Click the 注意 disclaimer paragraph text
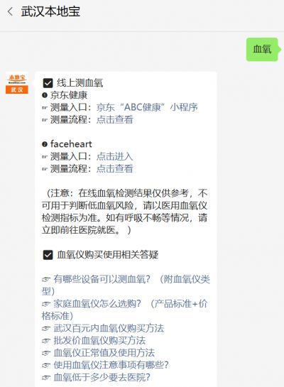 [x=124, y=212]
